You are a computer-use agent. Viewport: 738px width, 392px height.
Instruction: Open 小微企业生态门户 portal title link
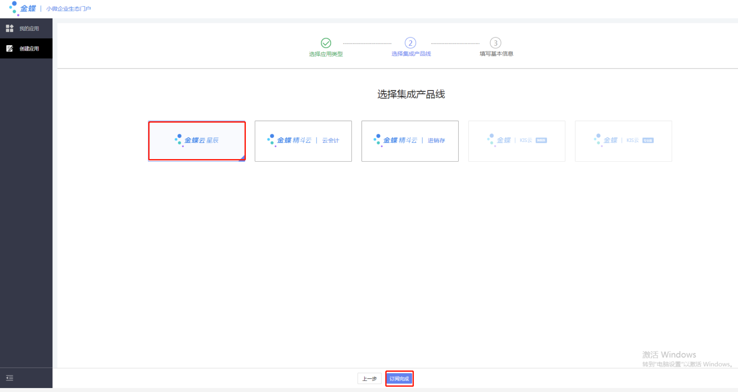coord(69,9)
